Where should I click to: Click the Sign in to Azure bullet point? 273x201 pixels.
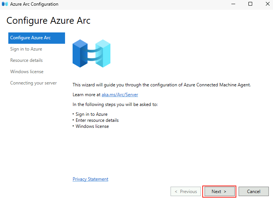[92, 114]
